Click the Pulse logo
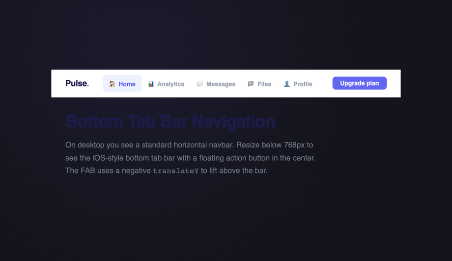The width and height of the screenshot is (452, 261). click(77, 84)
